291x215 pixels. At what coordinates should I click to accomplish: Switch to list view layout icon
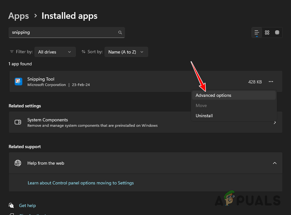tap(257, 32)
